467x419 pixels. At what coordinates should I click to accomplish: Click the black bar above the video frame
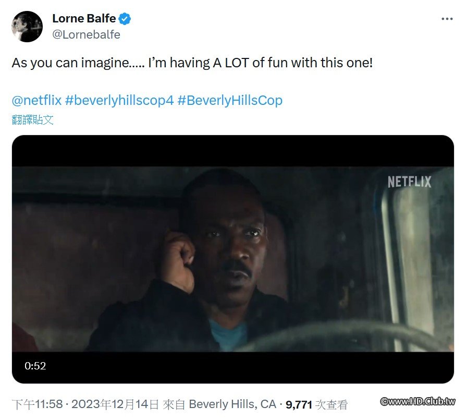click(233, 151)
